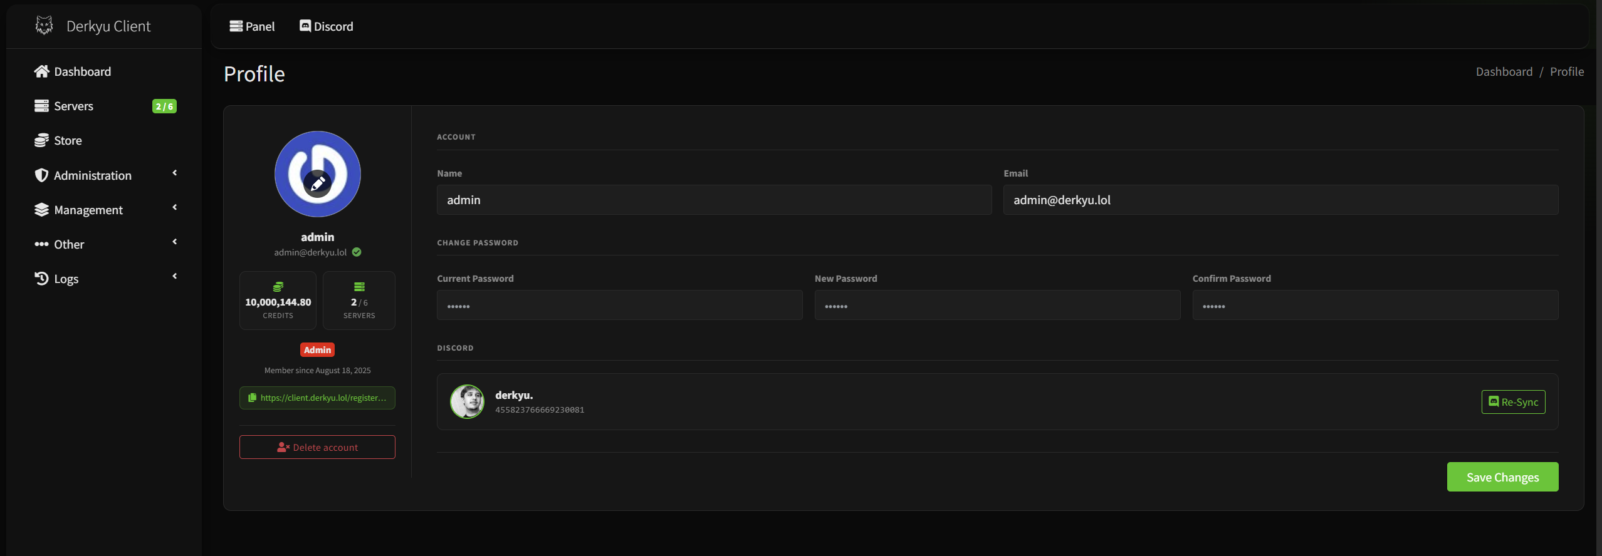Click the Member since August 18, 2025 text
This screenshot has width=1602, height=556.
318,371
